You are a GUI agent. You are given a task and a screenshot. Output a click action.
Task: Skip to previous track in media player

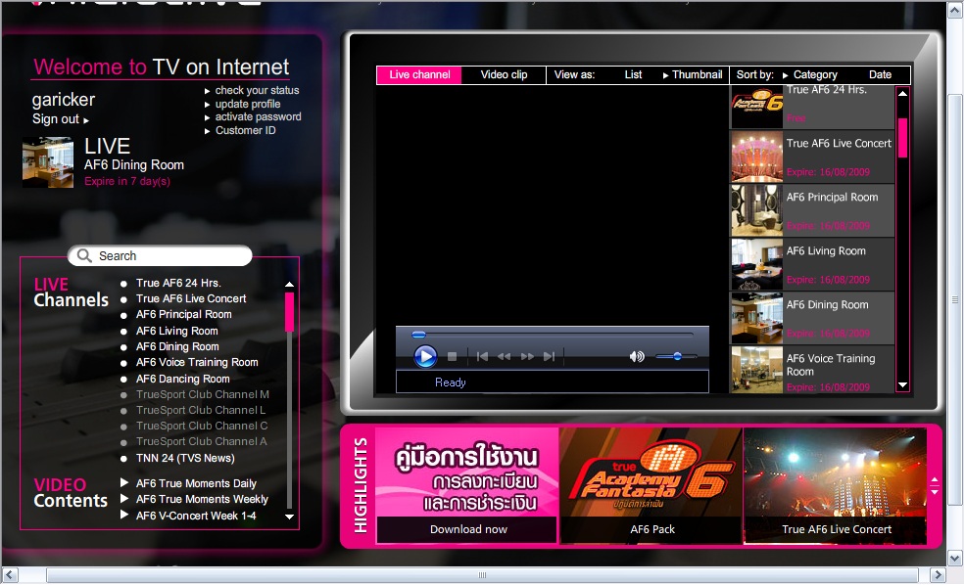482,356
